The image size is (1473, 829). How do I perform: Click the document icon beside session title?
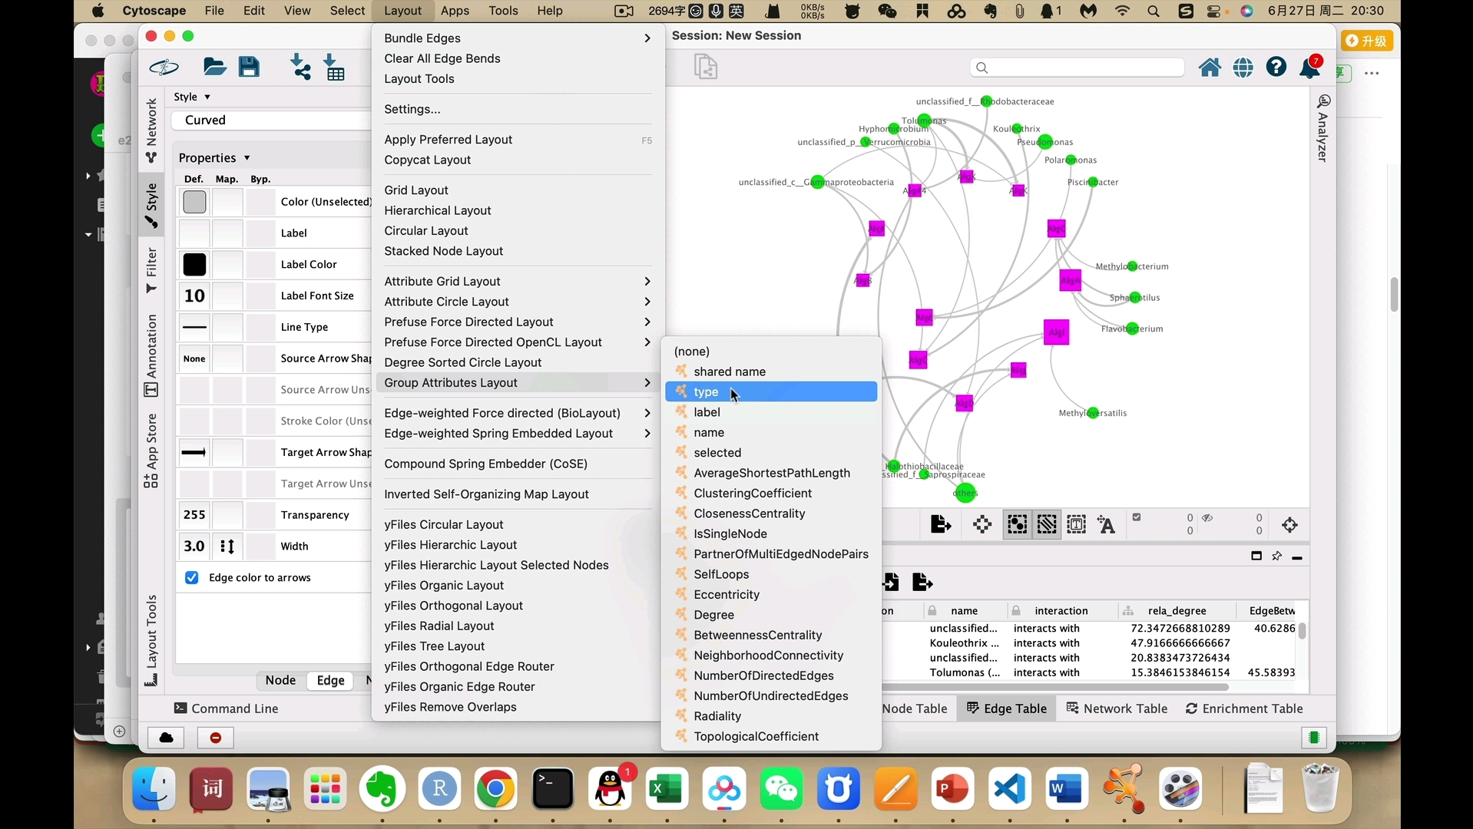(706, 67)
